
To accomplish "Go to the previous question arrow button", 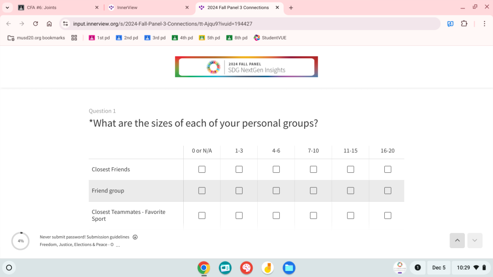I will (457, 240).
